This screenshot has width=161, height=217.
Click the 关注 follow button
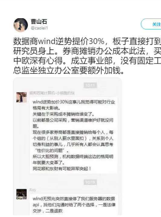tap(151, 24)
